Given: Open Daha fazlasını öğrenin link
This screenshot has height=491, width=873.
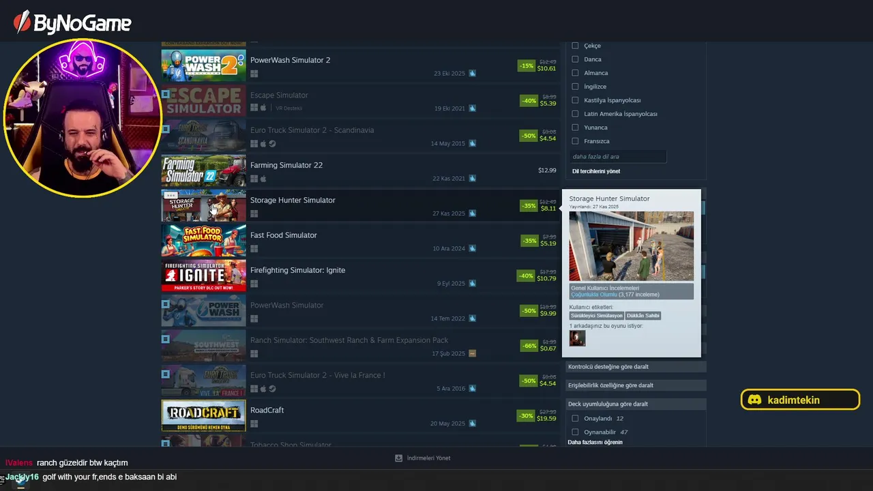Looking at the screenshot, I should point(595,443).
